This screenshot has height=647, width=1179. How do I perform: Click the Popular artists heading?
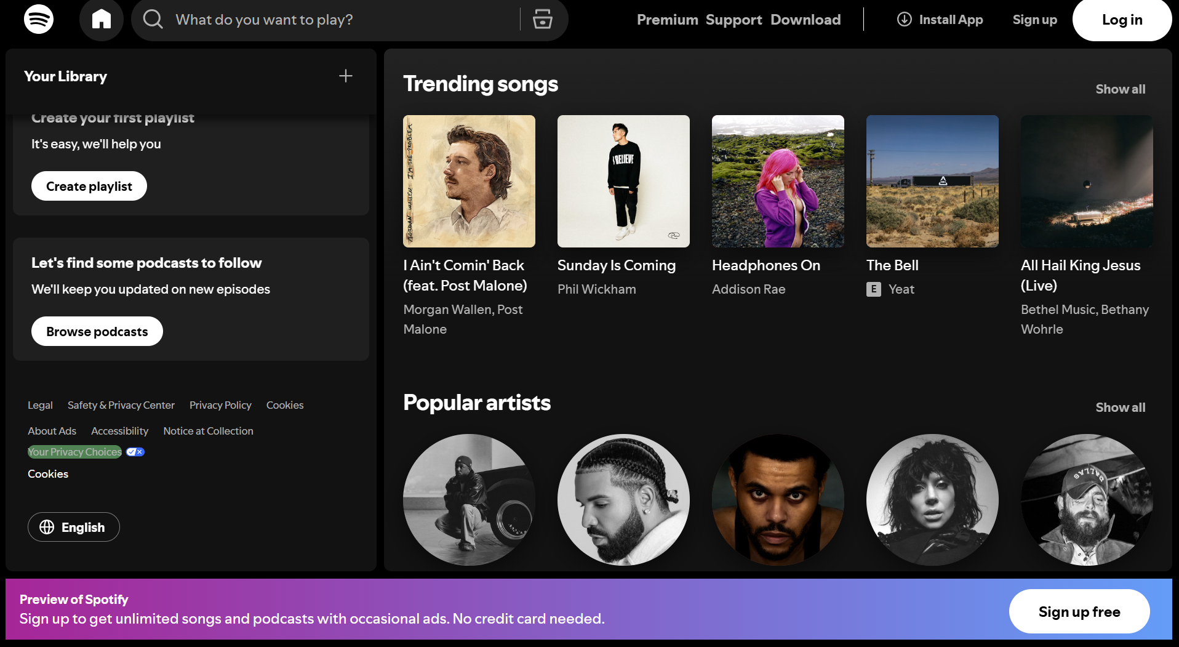[x=477, y=403]
